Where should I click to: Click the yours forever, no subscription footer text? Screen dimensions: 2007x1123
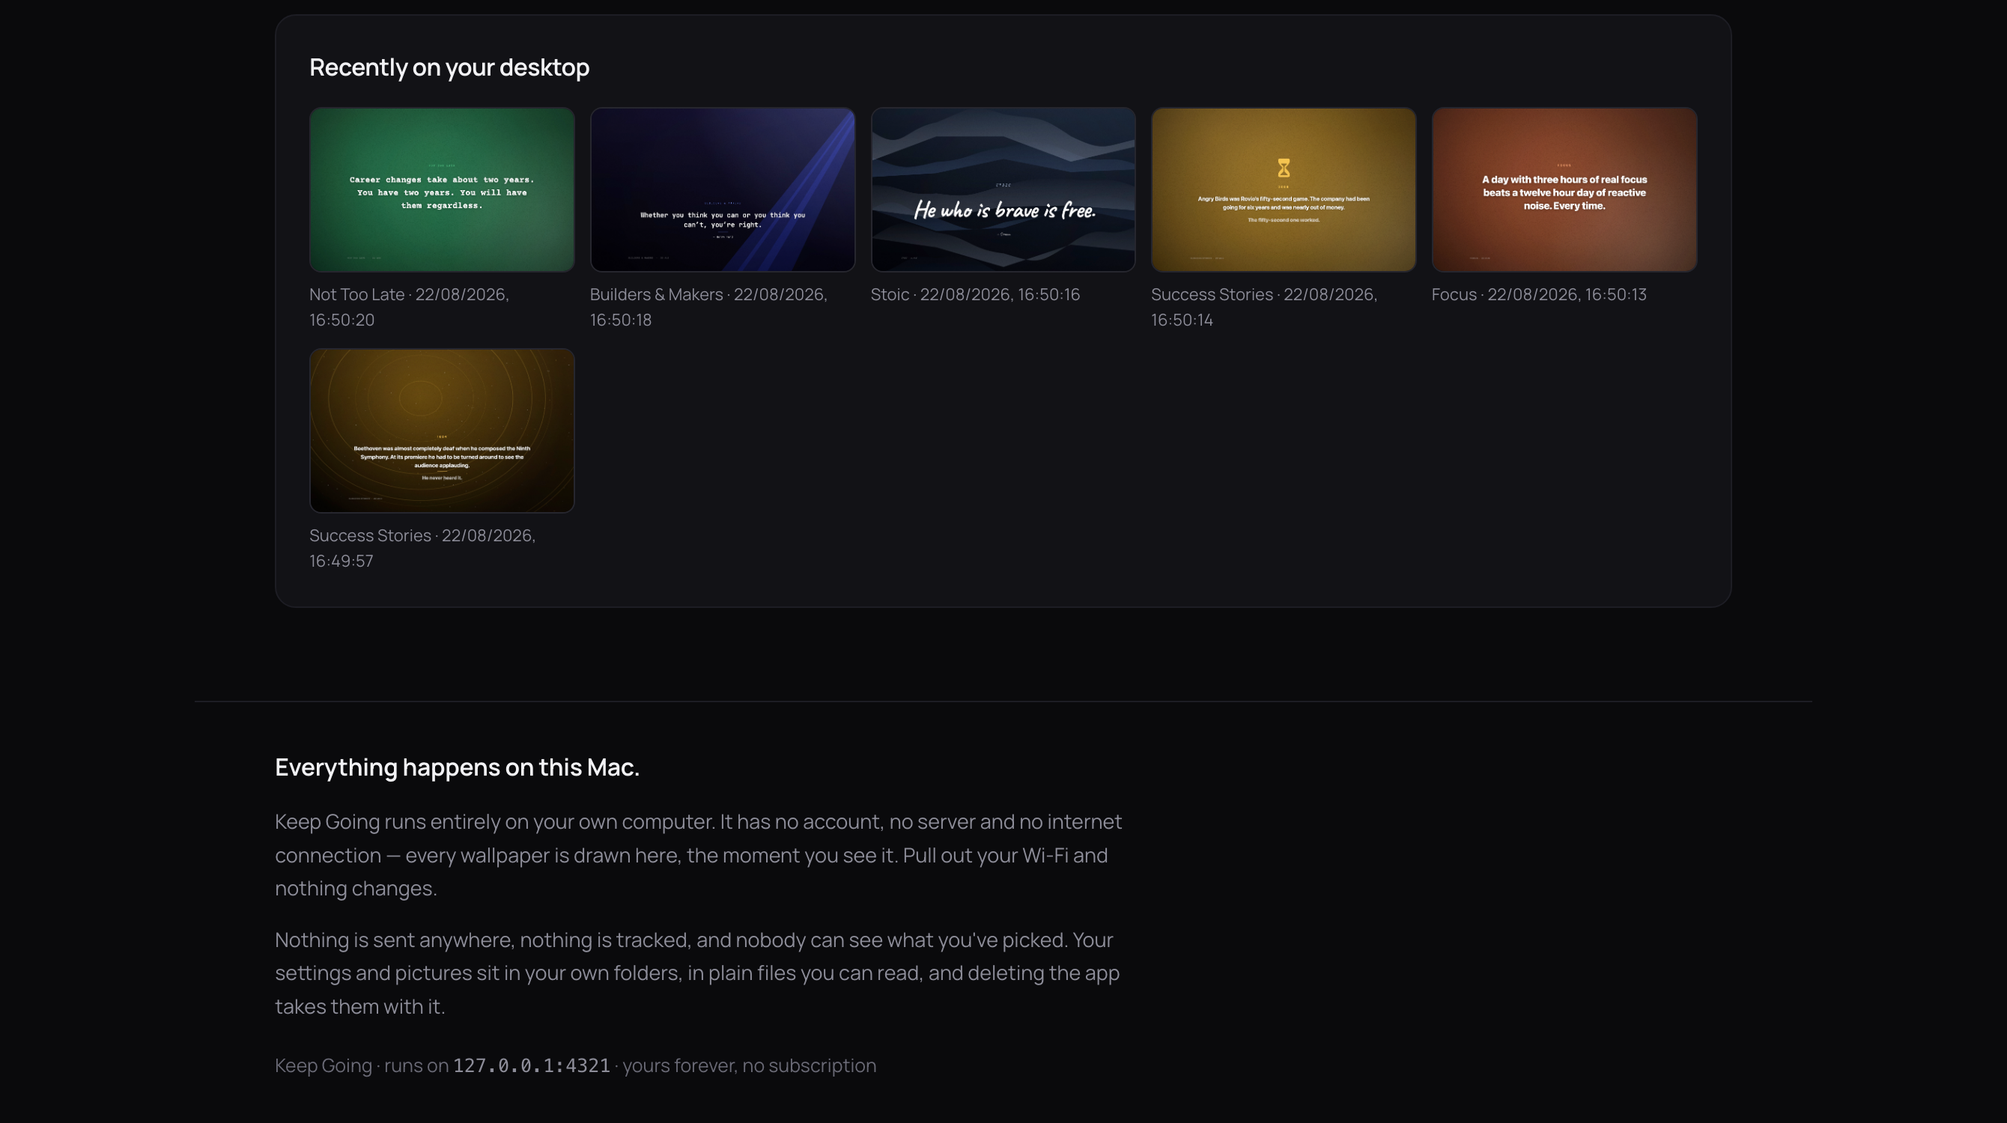pyautogui.click(x=749, y=1065)
